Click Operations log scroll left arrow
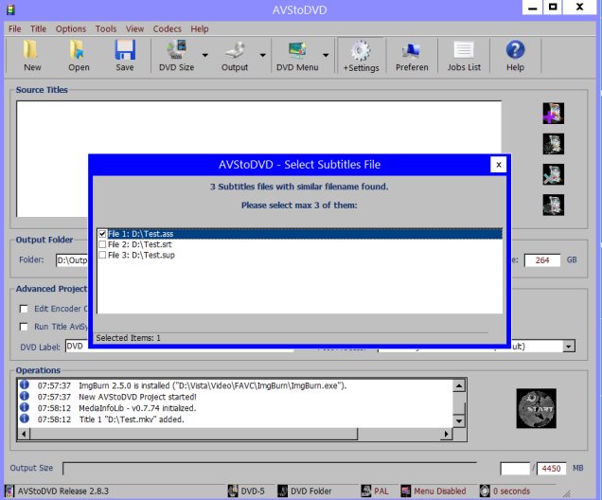 pyautogui.click(x=24, y=434)
